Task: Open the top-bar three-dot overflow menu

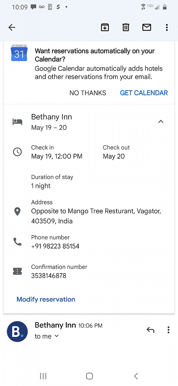Action: 167,28
